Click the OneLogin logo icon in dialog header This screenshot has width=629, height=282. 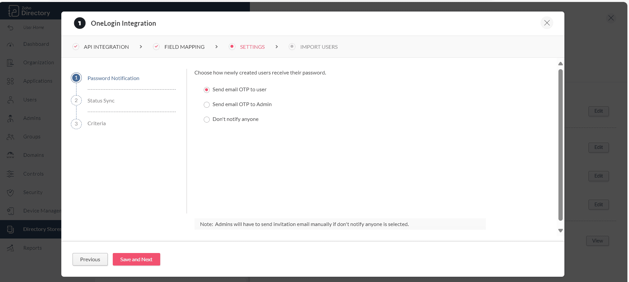tap(80, 23)
